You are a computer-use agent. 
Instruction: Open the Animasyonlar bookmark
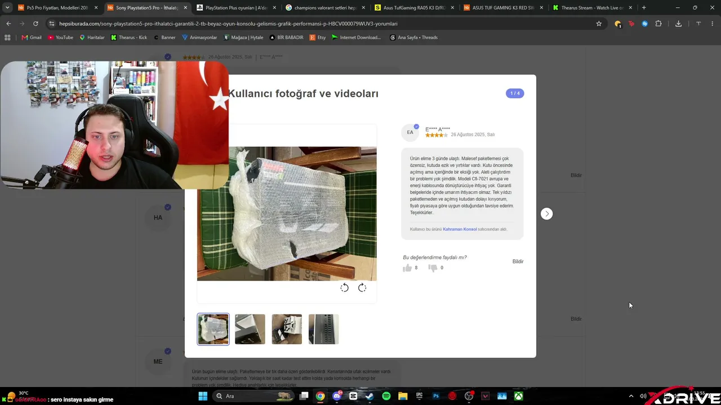click(x=199, y=37)
